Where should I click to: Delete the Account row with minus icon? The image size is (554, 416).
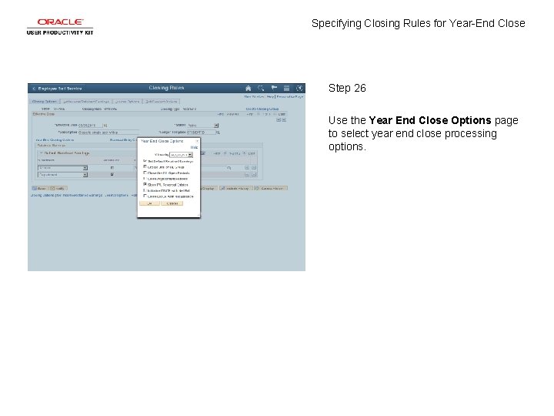254,168
